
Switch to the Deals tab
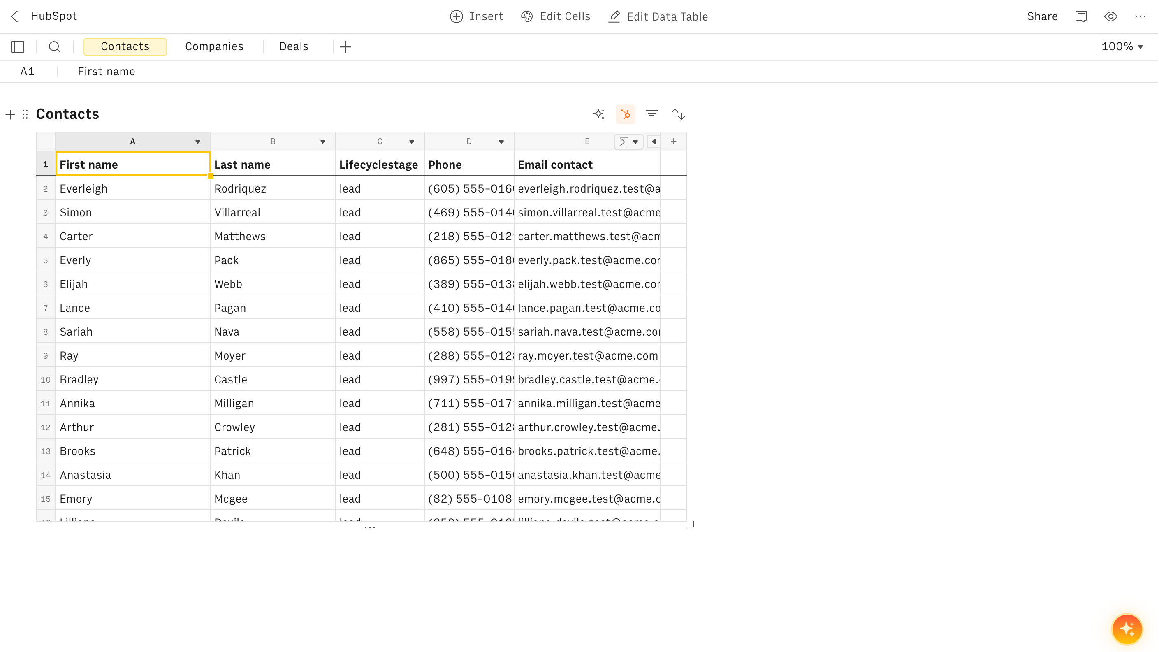point(293,47)
